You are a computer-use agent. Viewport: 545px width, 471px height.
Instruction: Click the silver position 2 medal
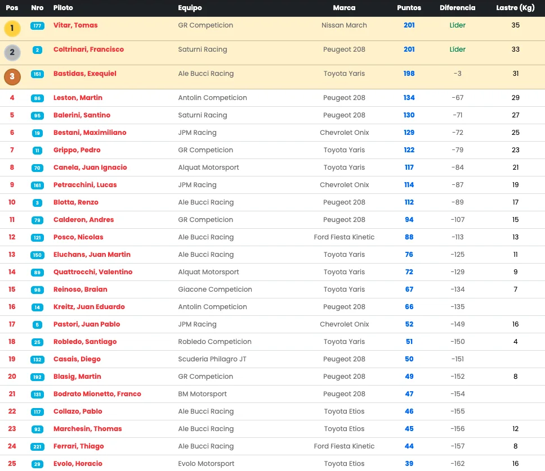click(x=12, y=52)
